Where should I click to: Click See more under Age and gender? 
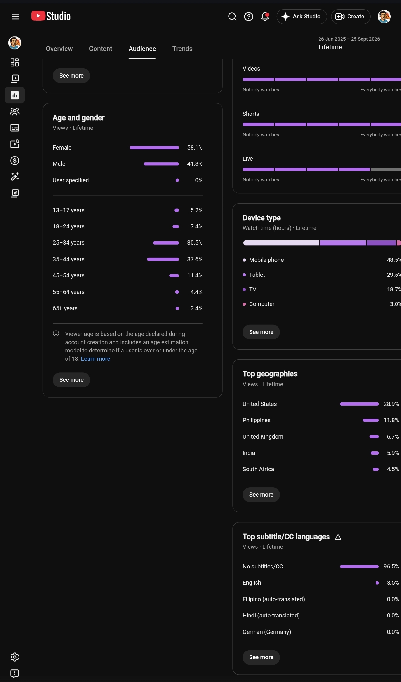tap(71, 380)
